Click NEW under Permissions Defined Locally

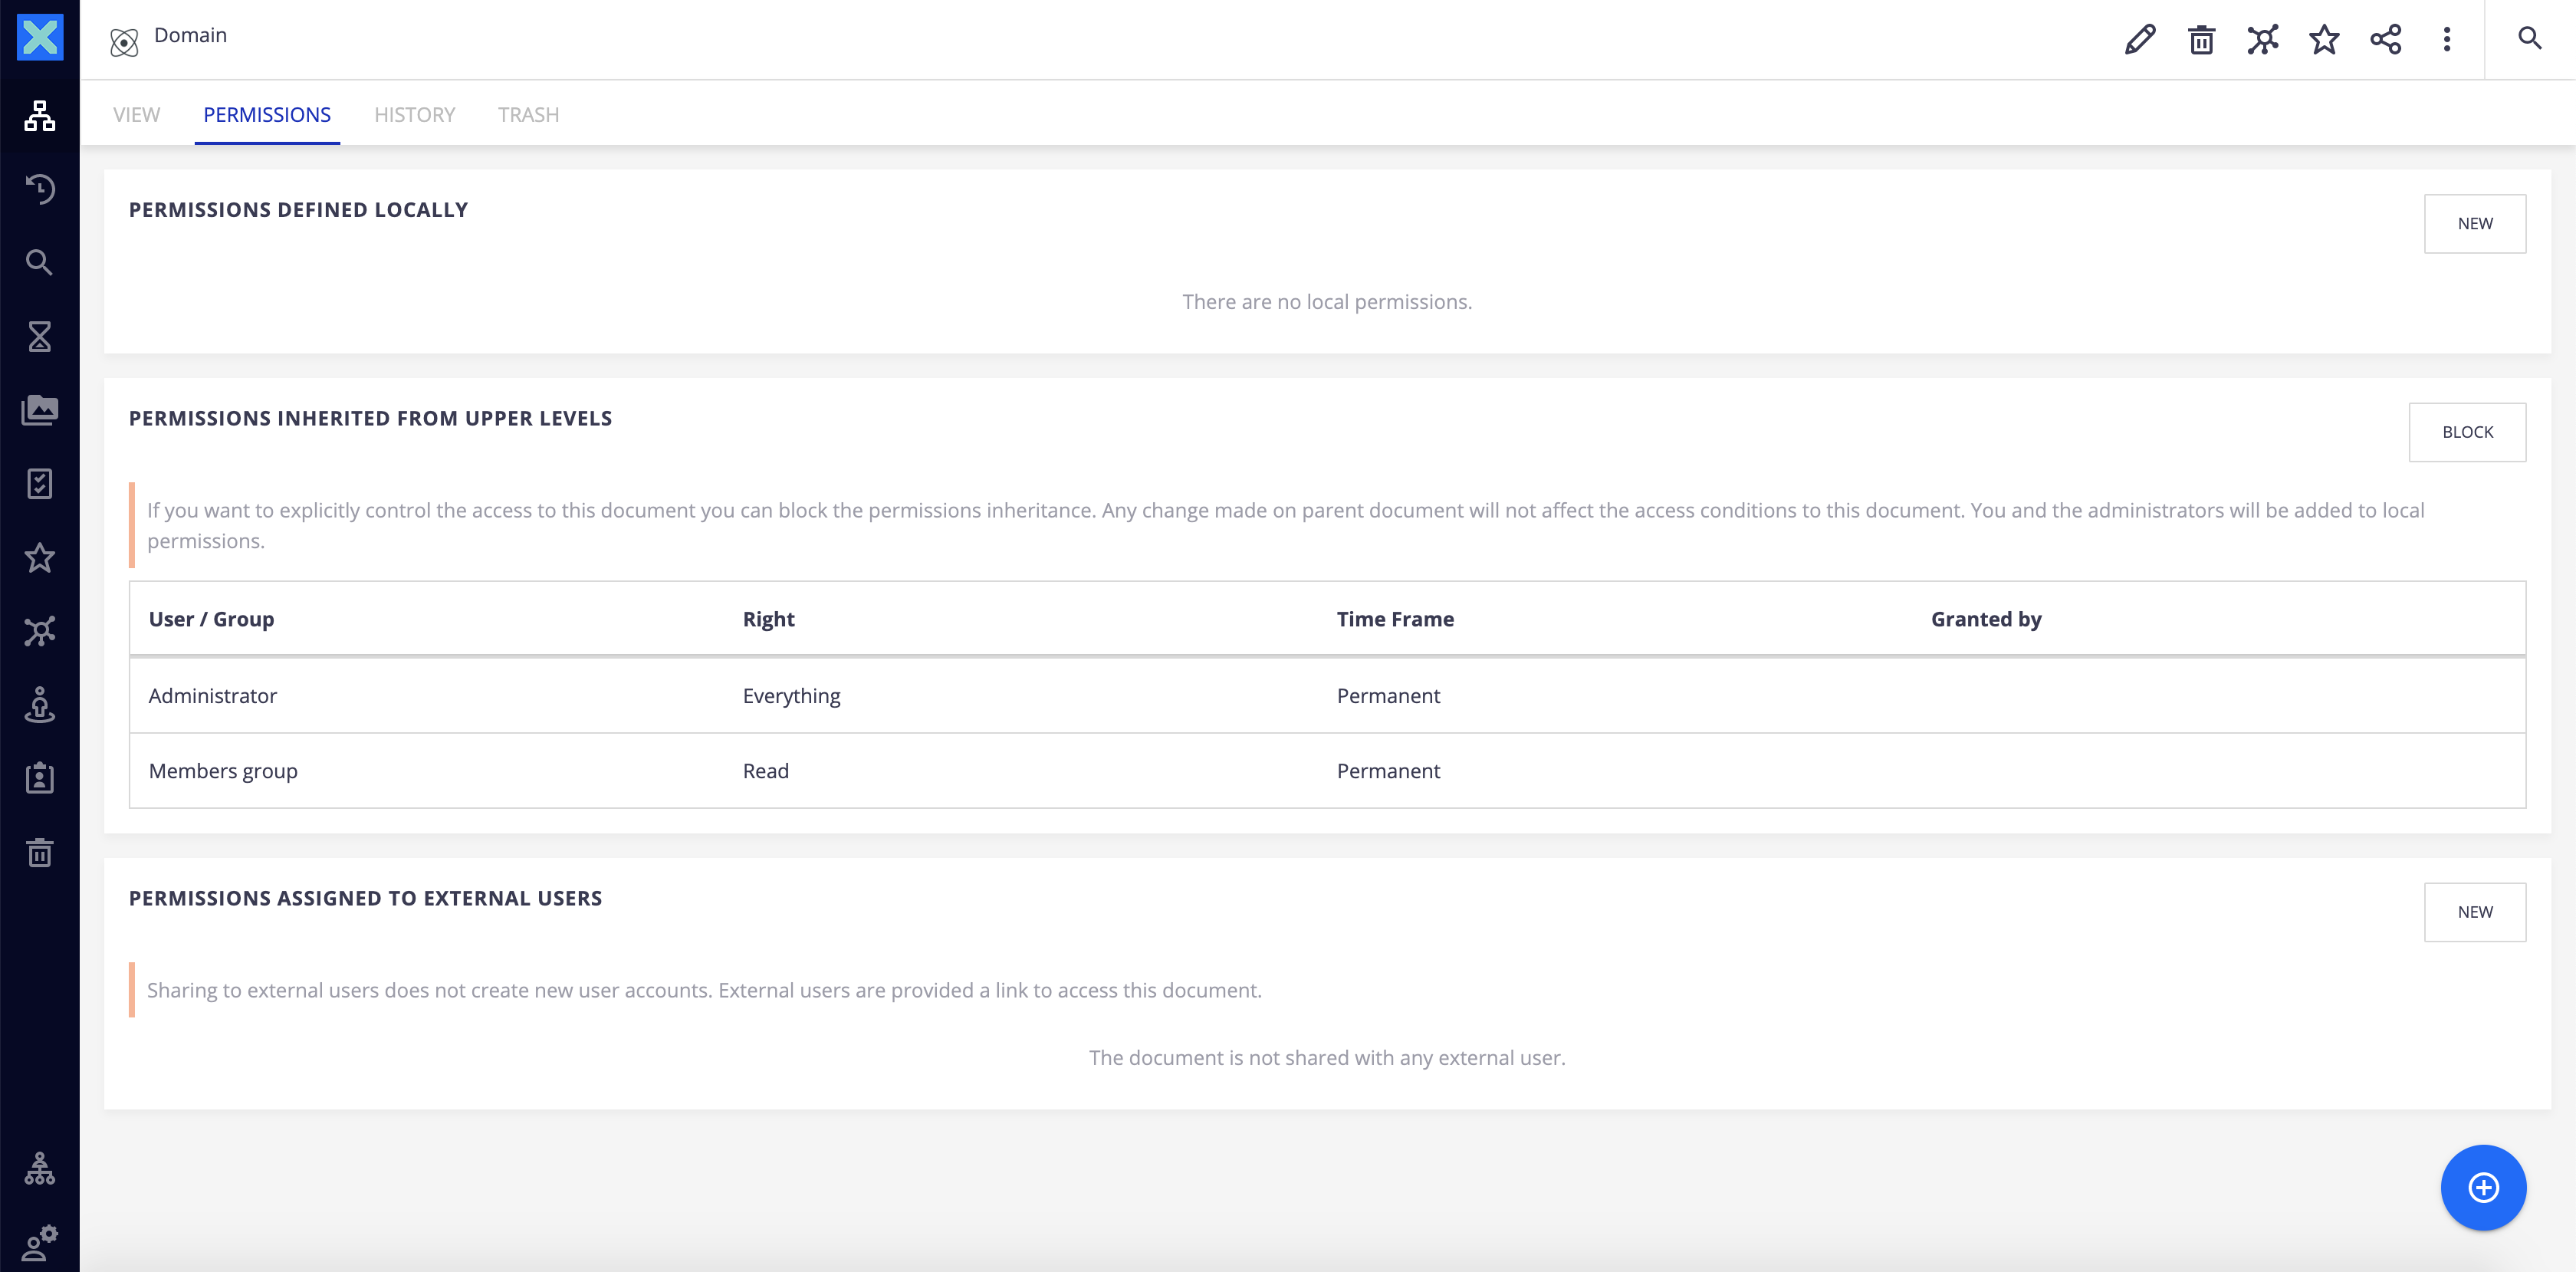tap(2475, 223)
